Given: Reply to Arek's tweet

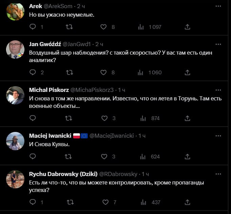Looking at the screenshot, I should coord(33,27).
